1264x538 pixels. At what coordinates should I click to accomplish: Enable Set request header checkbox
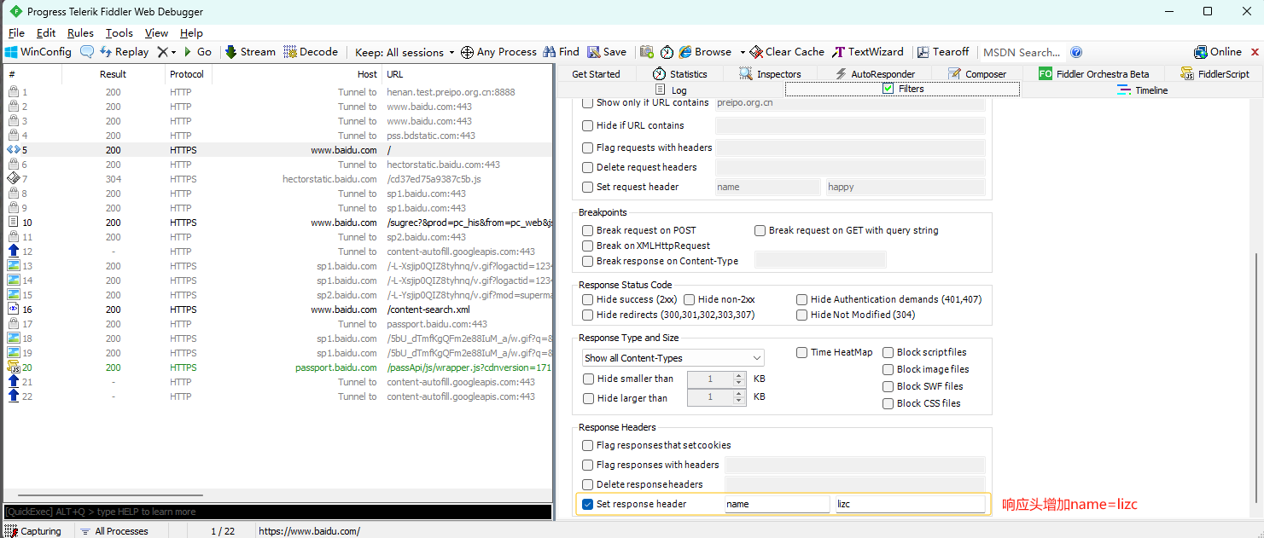(x=587, y=187)
